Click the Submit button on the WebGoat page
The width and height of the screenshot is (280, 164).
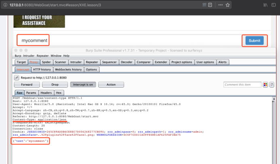pos(255,40)
